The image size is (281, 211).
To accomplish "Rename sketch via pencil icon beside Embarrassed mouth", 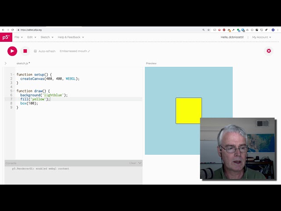I will coord(89,51).
